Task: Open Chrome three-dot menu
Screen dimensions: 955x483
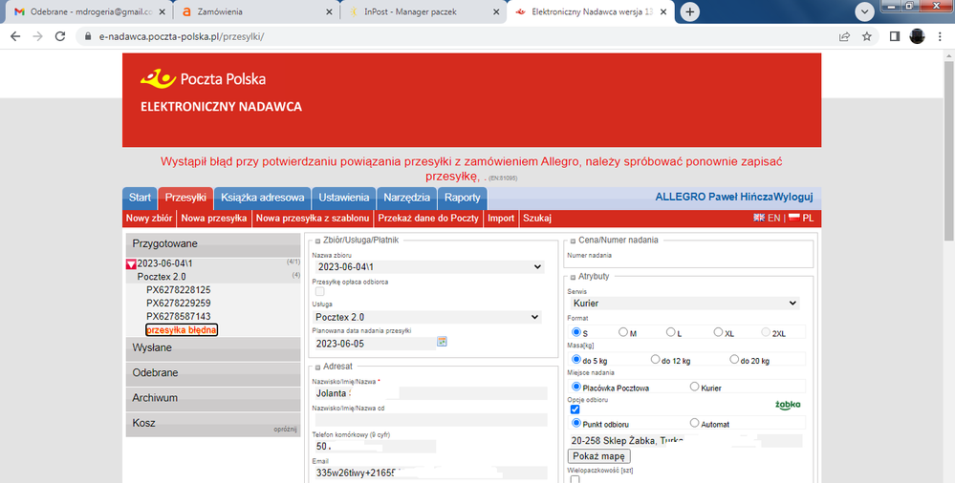Action: click(941, 36)
